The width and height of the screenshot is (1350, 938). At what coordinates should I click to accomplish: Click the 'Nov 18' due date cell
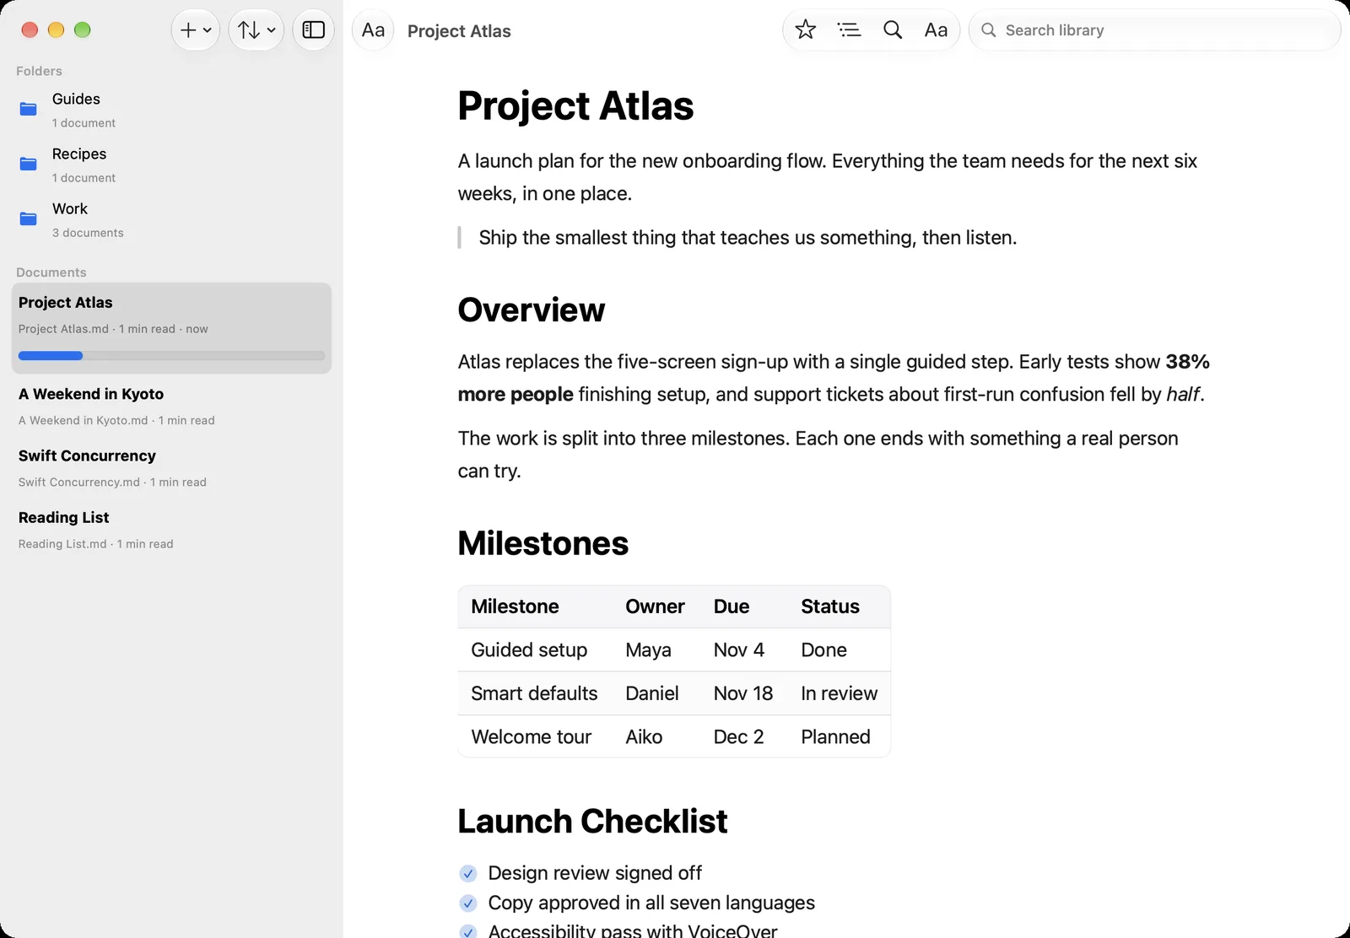tap(743, 693)
